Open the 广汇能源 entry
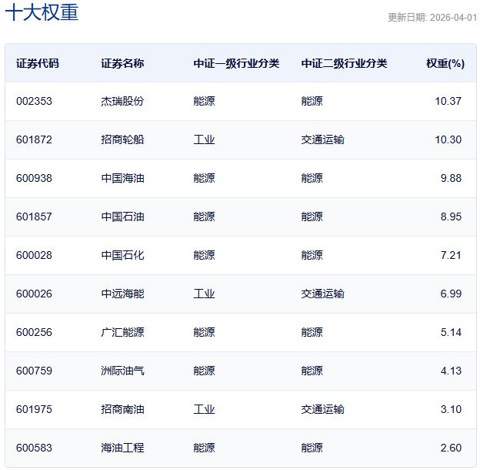 coord(122,332)
